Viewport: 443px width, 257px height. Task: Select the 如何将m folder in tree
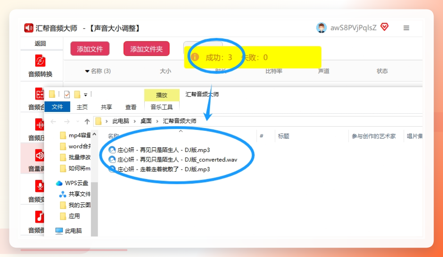coord(75,169)
